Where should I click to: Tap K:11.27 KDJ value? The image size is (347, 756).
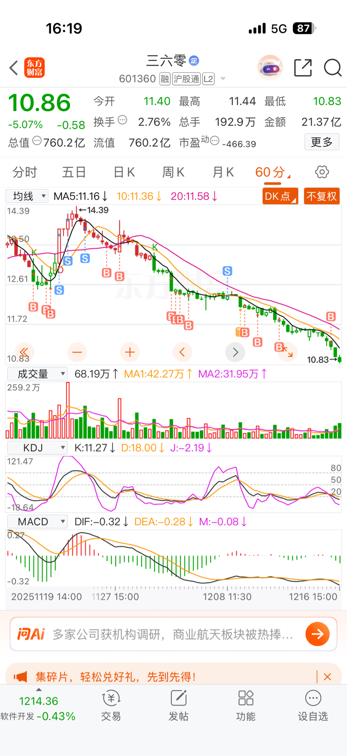click(95, 448)
